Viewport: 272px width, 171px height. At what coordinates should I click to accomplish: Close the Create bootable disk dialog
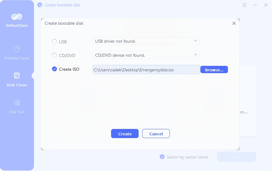point(234,23)
